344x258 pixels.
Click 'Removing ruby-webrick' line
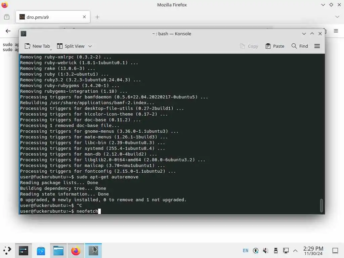(x=79, y=62)
